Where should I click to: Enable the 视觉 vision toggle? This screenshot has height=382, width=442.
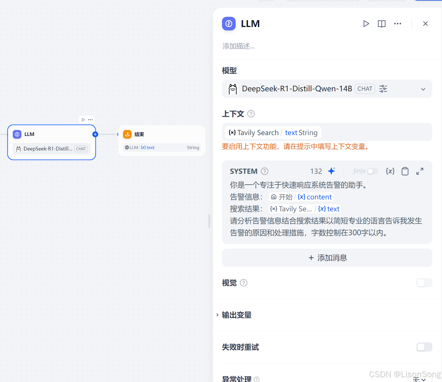(x=424, y=283)
